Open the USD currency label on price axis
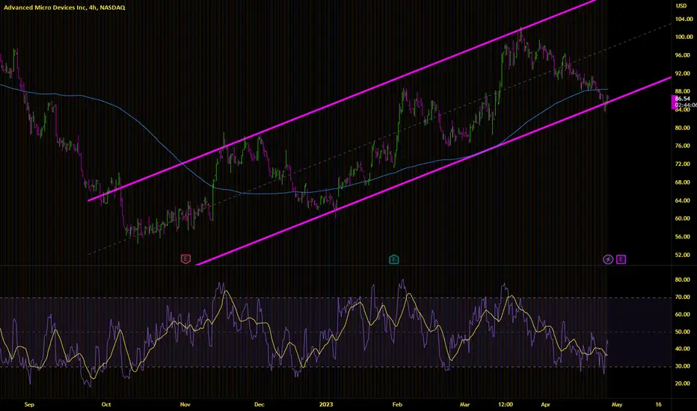The width and height of the screenshot is (697, 411). coord(681,6)
